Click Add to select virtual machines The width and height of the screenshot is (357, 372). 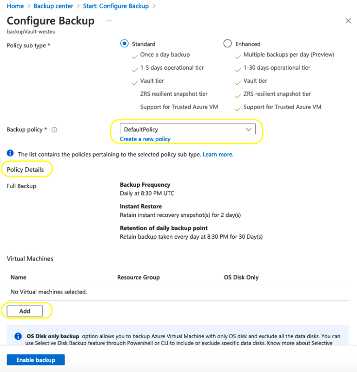(x=25, y=311)
